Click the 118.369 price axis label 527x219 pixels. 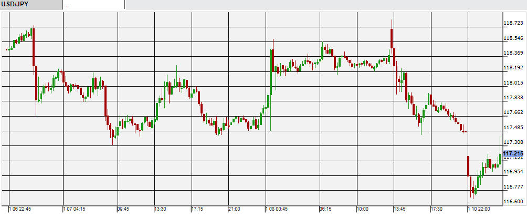click(x=513, y=53)
